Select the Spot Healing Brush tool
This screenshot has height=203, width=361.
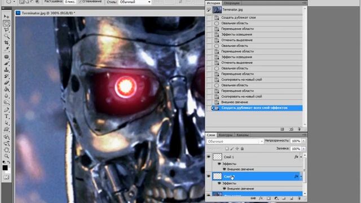(6, 56)
